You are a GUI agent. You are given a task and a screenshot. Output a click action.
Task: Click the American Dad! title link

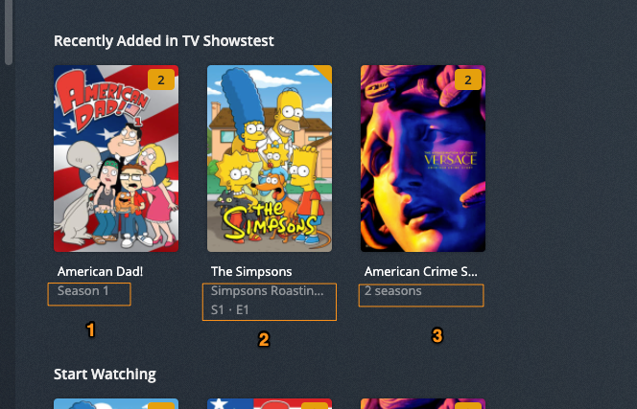pyautogui.click(x=101, y=271)
